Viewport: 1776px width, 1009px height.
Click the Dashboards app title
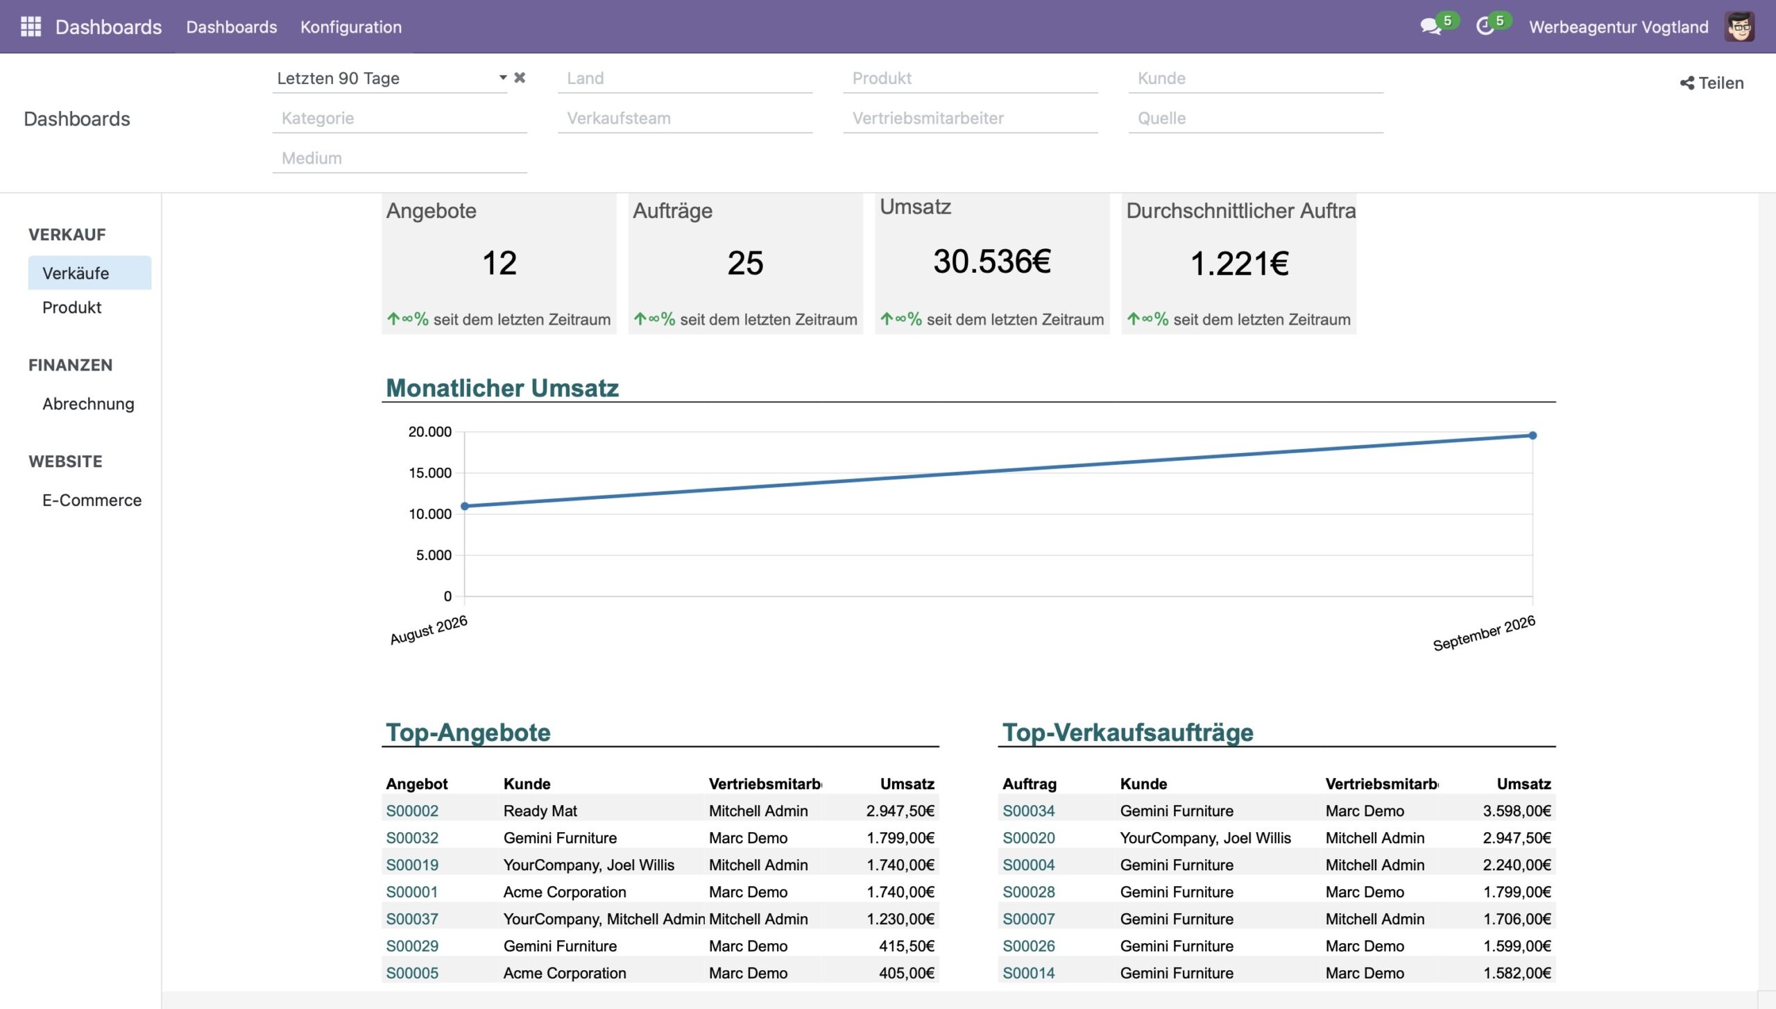pyautogui.click(x=108, y=27)
